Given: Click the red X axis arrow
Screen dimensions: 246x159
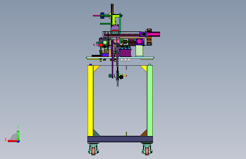Looking at the screenshot, I should tap(12, 141).
